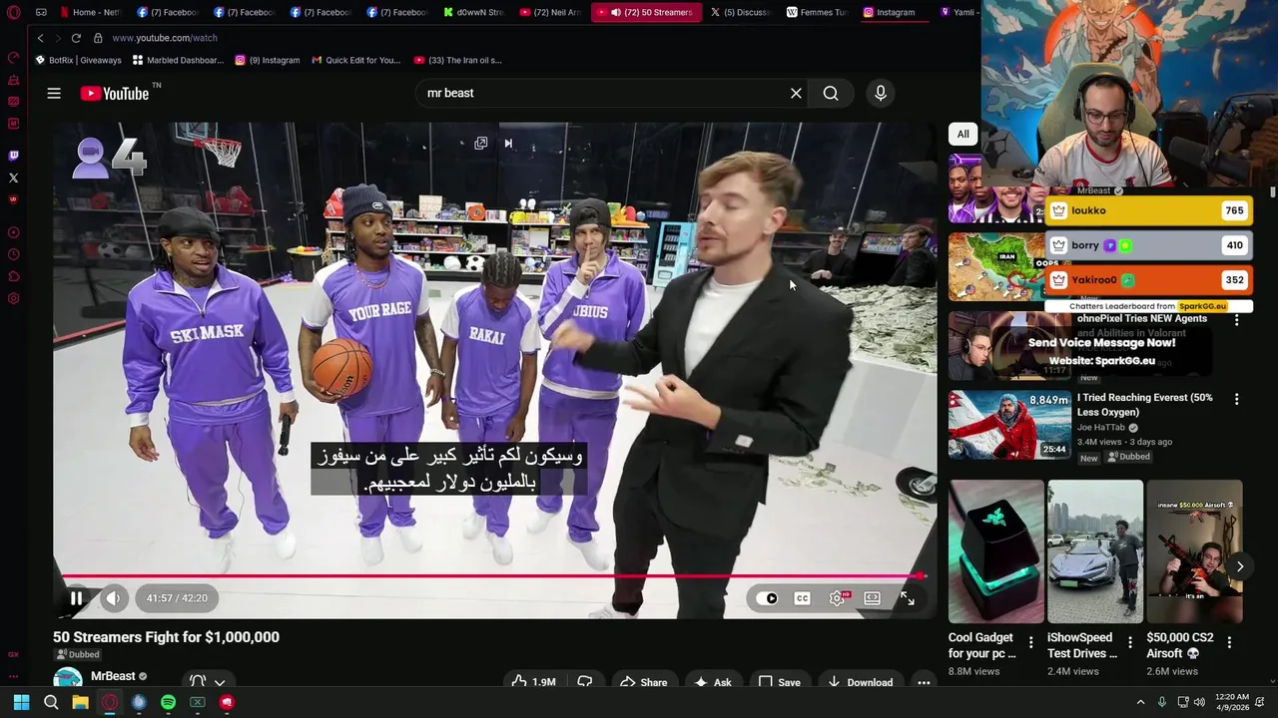
Task: Go to YouTube home via logo
Action: [x=115, y=93]
